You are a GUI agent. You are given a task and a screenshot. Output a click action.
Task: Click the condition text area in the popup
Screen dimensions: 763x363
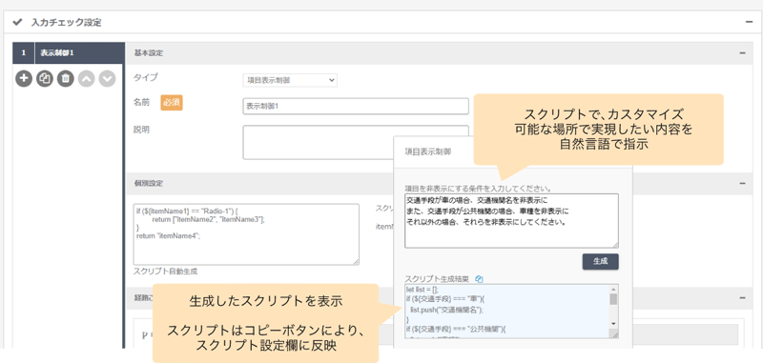(511, 221)
